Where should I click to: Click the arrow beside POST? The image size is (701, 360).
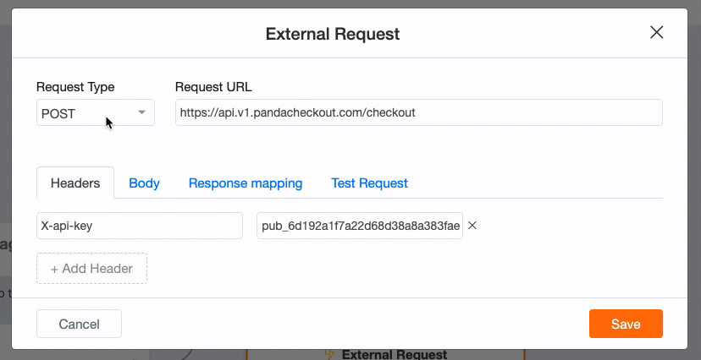pyautogui.click(x=141, y=112)
